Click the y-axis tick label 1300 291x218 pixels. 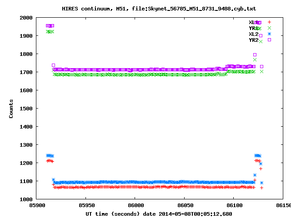pos(26,145)
